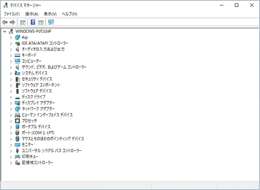Select マウスとそのほかのポインティング デバイス label
260x190 pixels.
tap(53, 139)
